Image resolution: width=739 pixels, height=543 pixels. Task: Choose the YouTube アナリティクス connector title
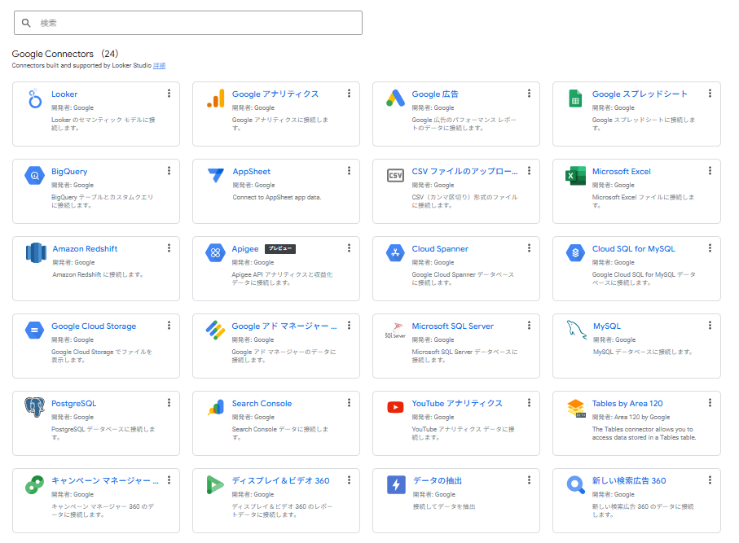[457, 403]
